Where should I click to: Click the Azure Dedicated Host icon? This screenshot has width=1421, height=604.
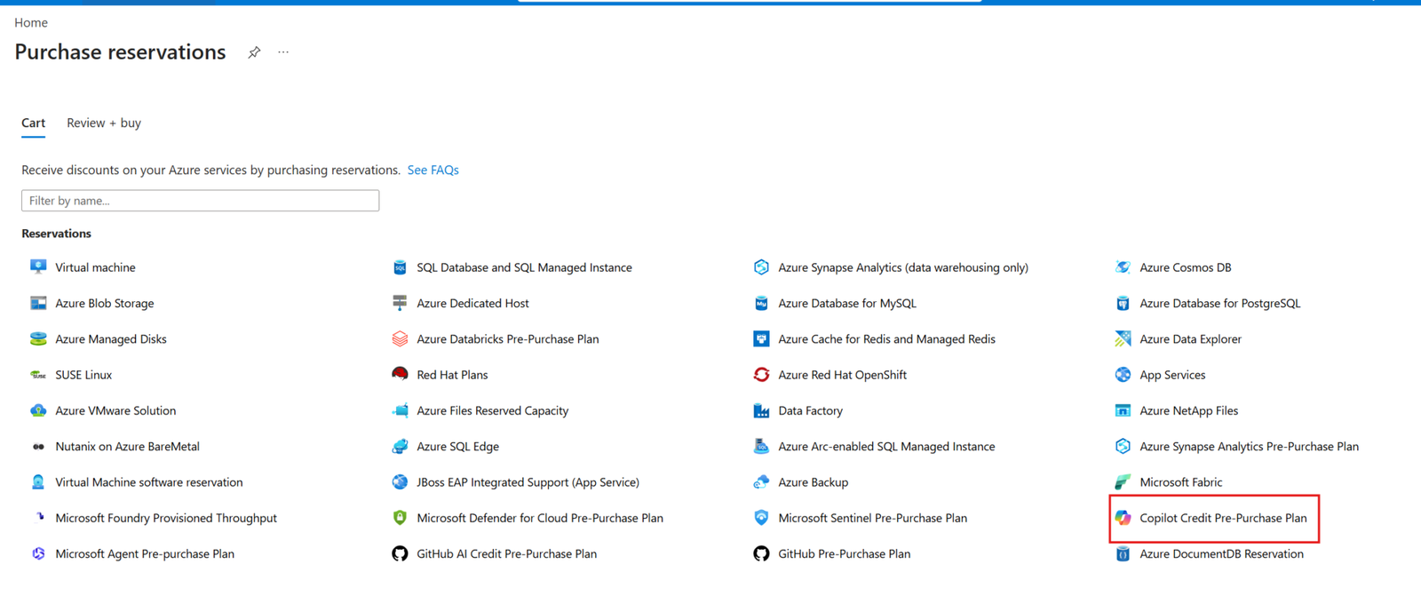pyautogui.click(x=400, y=303)
